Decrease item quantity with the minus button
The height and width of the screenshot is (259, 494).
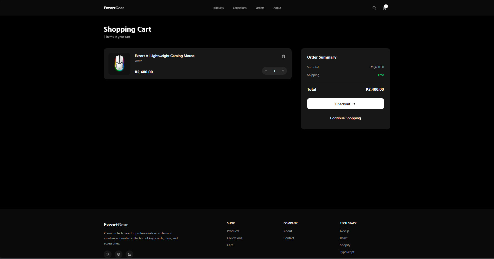click(x=266, y=71)
